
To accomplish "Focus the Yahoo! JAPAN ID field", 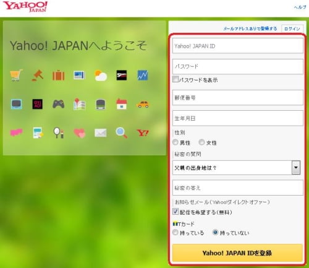I will coord(238,46).
